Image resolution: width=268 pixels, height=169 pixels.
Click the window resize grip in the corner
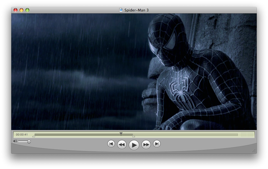point(253,151)
